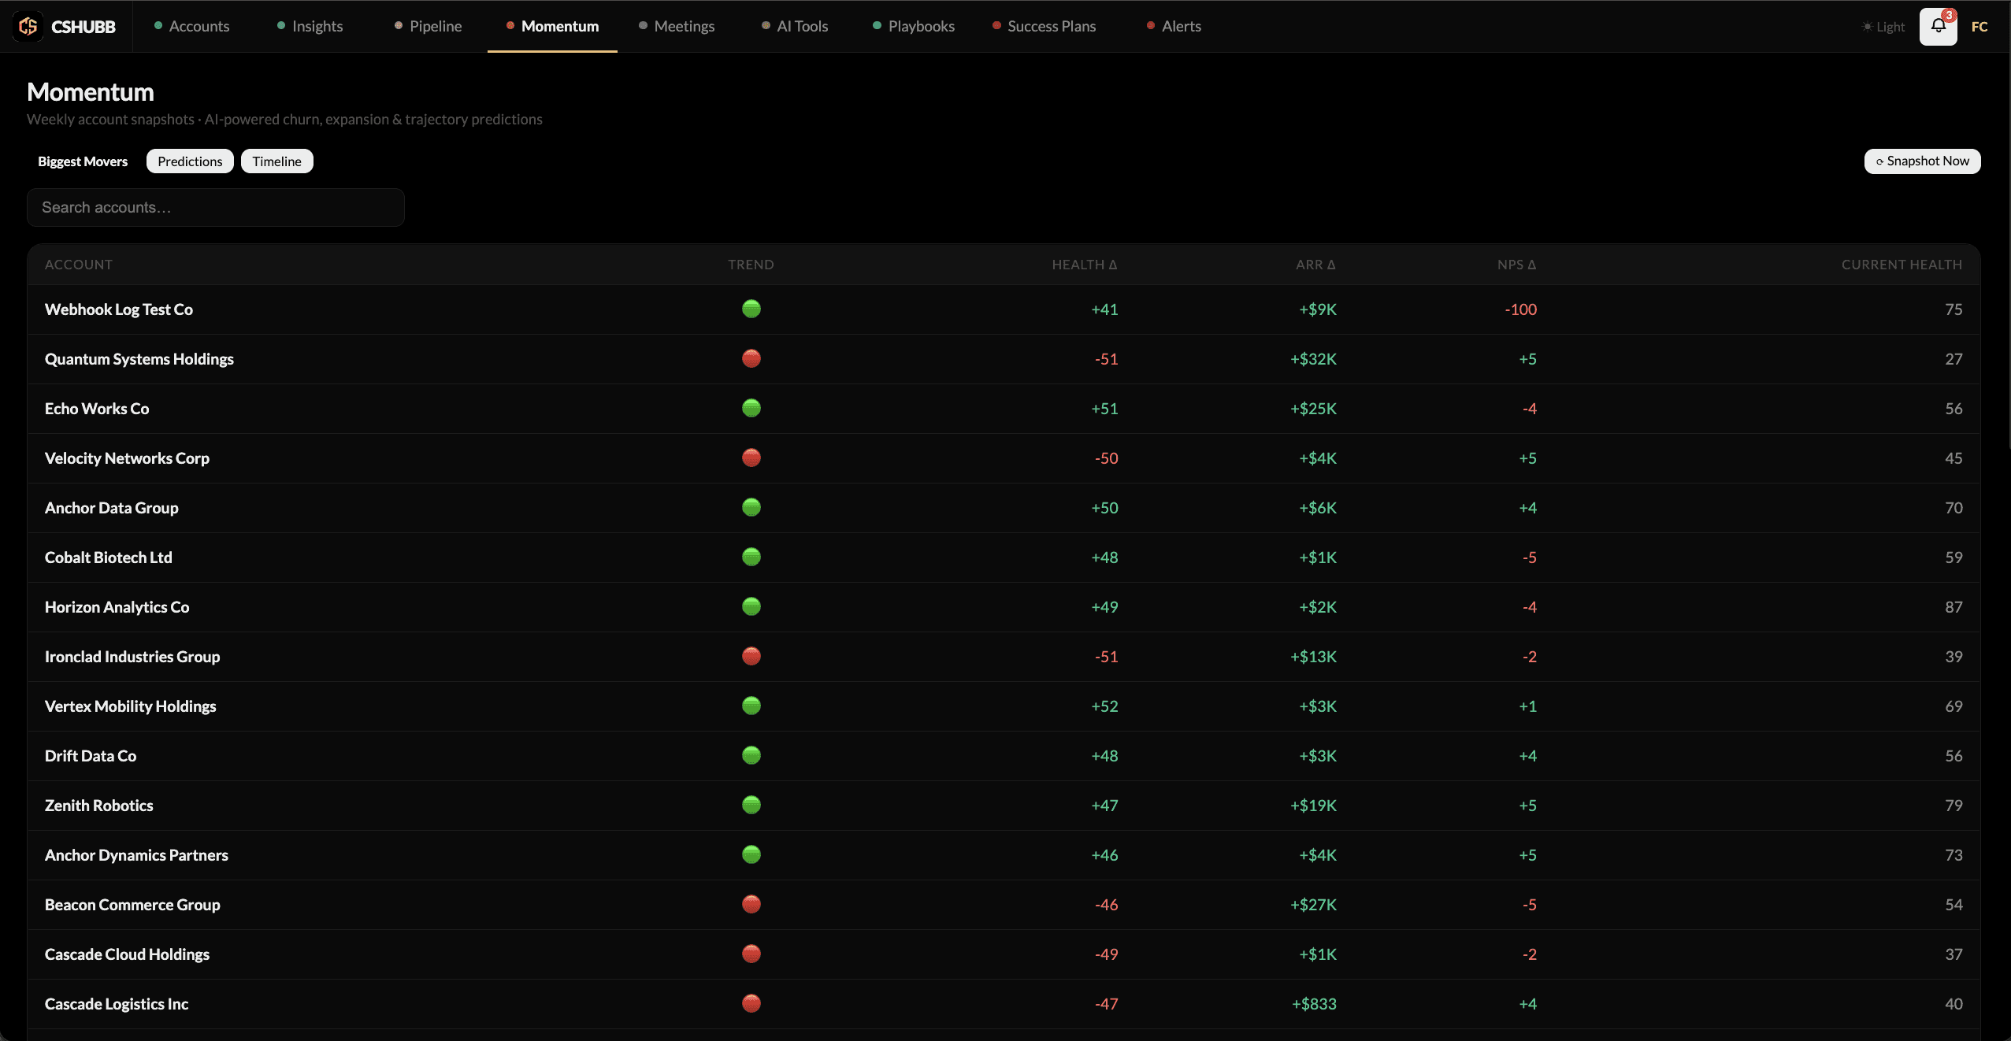Sort by Health Δ column header
2011x1041 pixels.
pos(1084,265)
